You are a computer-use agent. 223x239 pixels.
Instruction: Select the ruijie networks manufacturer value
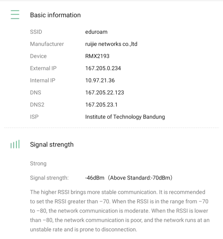111,44
